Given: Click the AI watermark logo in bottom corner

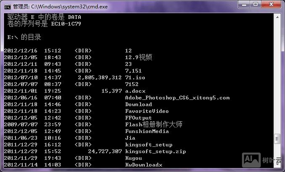Looking at the screenshot, I should [248, 160].
